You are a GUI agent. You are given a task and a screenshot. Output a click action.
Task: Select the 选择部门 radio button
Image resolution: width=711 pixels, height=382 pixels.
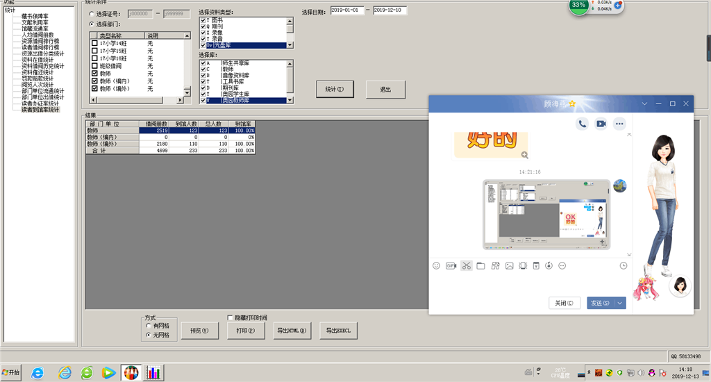(92, 24)
